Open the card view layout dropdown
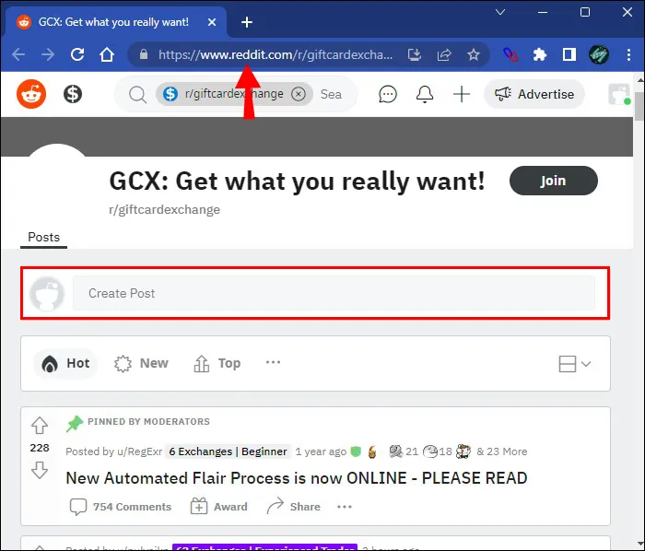The image size is (645, 551). 575,364
